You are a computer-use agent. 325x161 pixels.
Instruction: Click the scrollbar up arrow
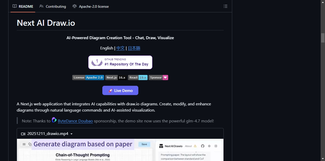pyautogui.click(x=323, y=2)
